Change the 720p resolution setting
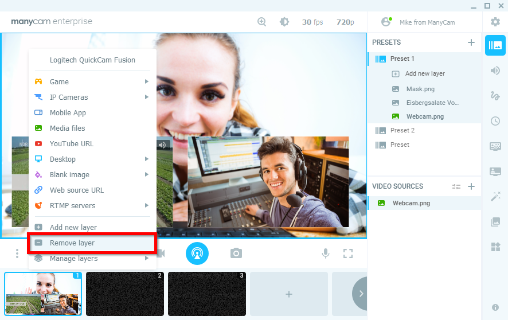Viewport: 508px width, 320px height. pyautogui.click(x=345, y=22)
